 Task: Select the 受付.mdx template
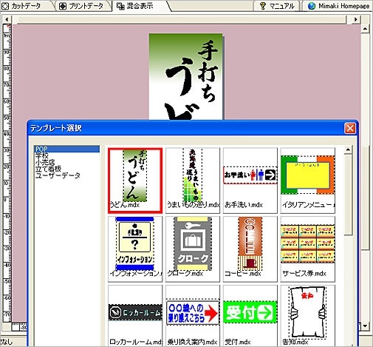coord(250,316)
